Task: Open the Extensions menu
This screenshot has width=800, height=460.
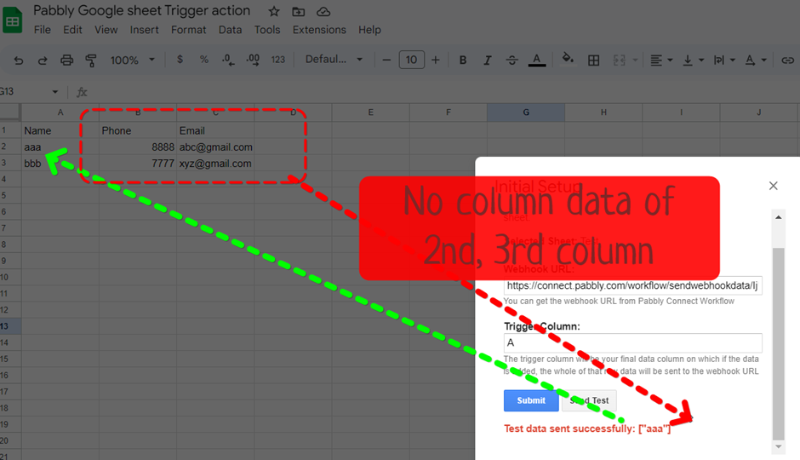Action: pos(319,30)
